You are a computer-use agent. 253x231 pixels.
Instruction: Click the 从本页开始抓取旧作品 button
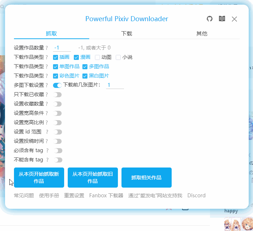(x=93, y=178)
